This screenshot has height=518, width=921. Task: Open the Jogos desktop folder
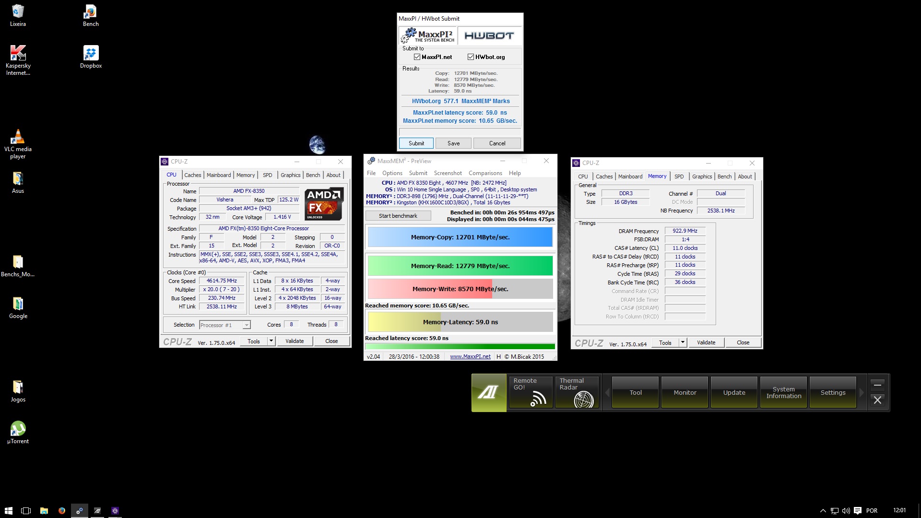pyautogui.click(x=18, y=391)
